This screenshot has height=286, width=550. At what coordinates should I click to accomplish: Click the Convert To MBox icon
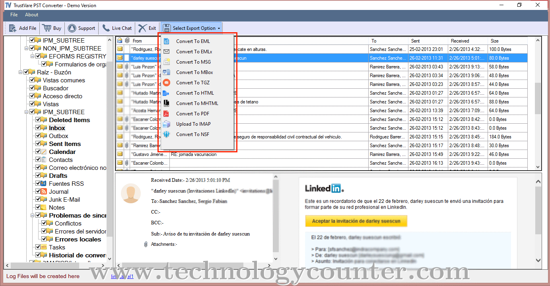[x=167, y=72]
